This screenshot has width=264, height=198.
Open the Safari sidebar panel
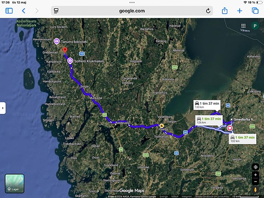tap(9, 11)
